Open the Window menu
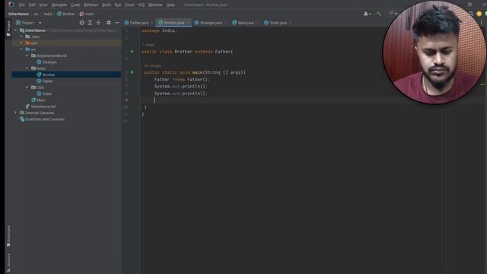 click(x=155, y=5)
